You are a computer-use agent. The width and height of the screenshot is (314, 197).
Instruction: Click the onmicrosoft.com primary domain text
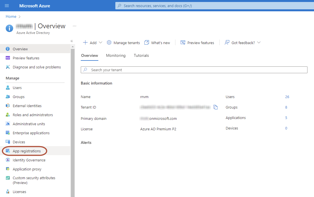point(163,118)
